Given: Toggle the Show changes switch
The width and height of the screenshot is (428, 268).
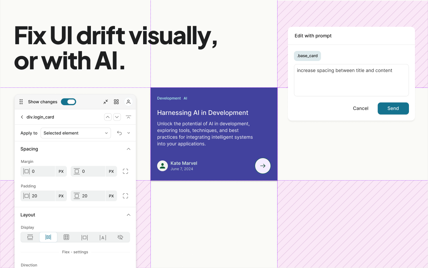Looking at the screenshot, I should click(x=69, y=102).
